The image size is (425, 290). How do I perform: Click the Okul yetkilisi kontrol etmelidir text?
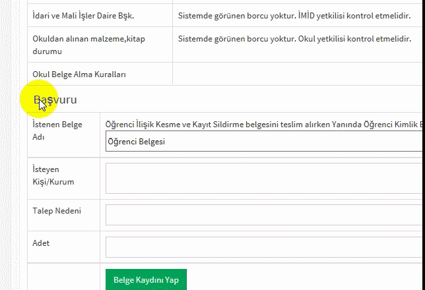354,39
